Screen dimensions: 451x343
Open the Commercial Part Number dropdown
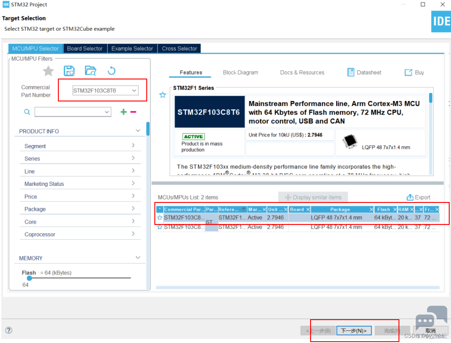point(134,91)
